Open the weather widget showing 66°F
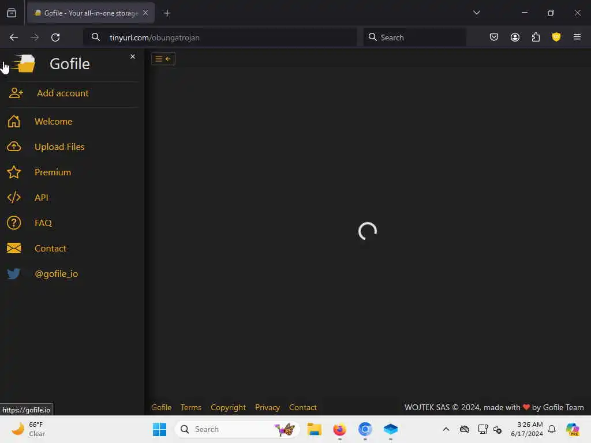The image size is (591, 443). pos(28,429)
